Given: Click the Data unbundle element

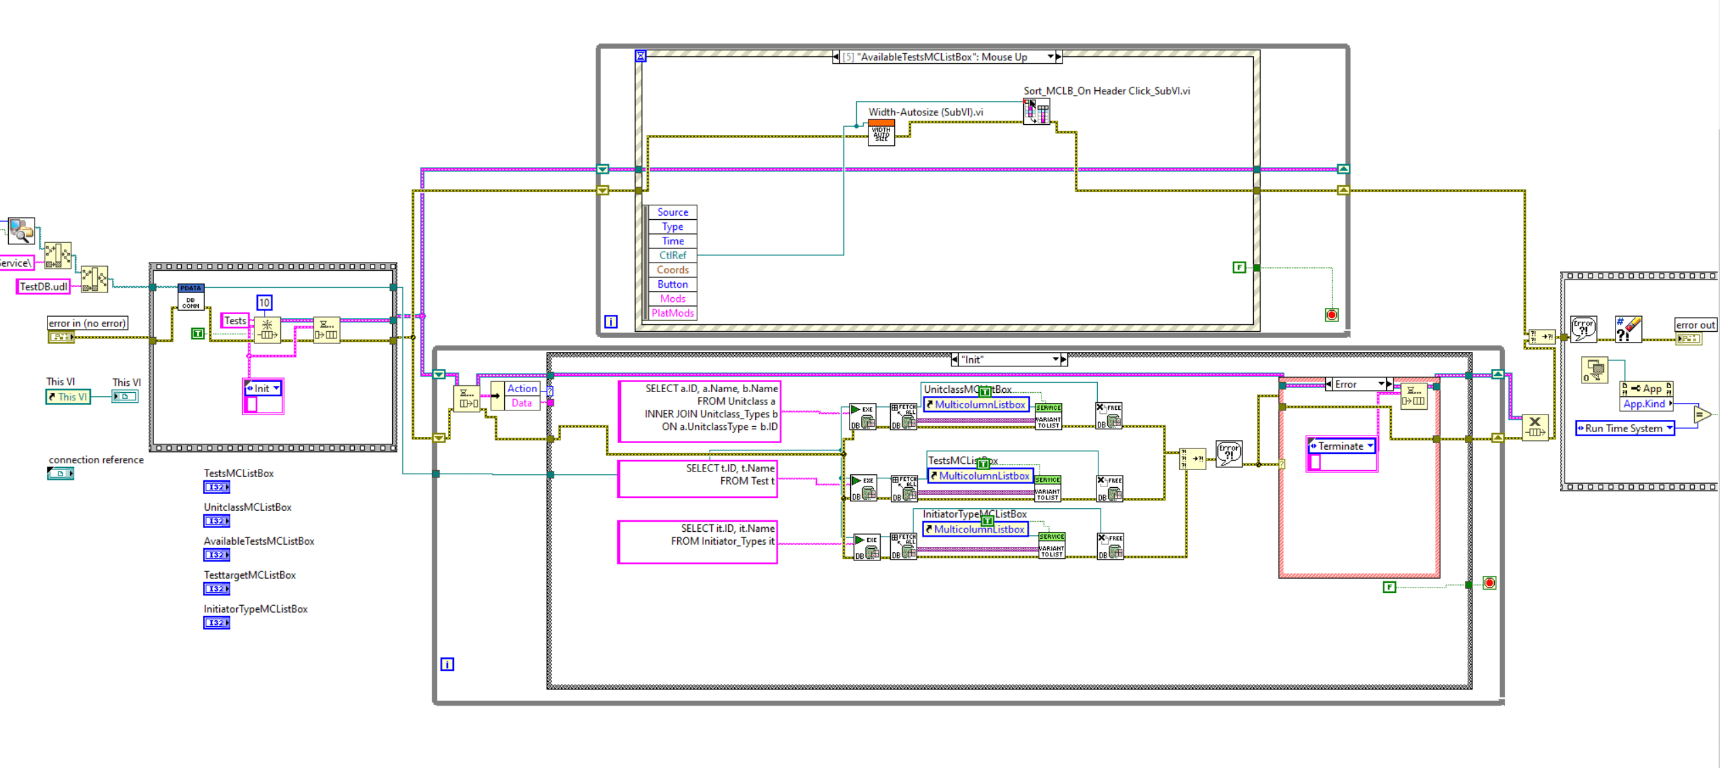Looking at the screenshot, I should click(522, 403).
